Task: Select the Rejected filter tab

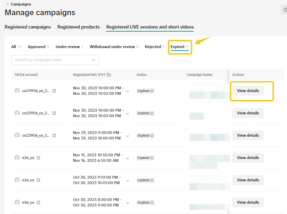Action: pos(154,47)
